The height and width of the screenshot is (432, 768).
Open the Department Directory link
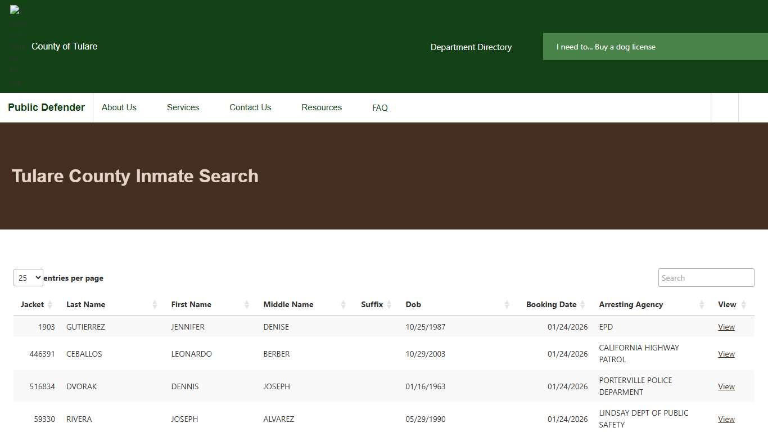pyautogui.click(x=471, y=47)
